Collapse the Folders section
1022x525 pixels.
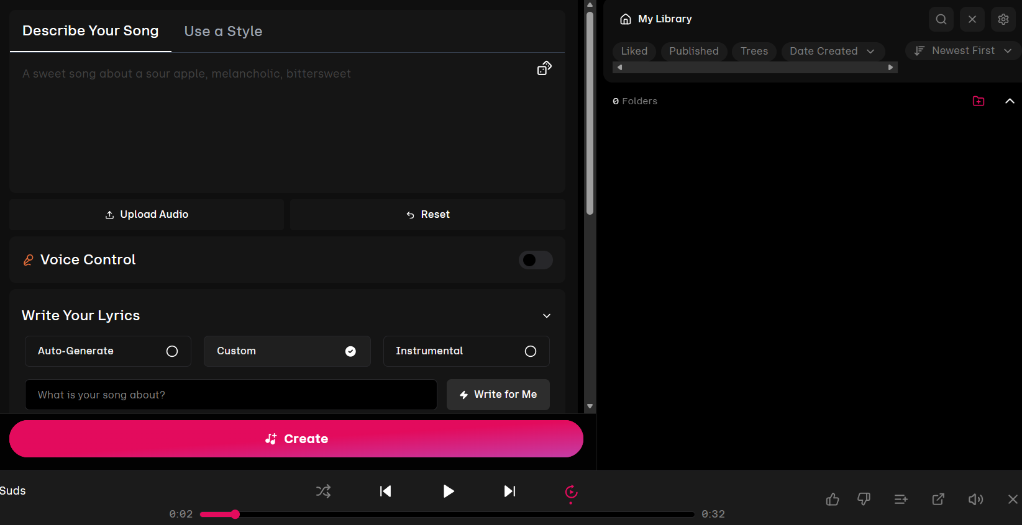click(x=1010, y=101)
